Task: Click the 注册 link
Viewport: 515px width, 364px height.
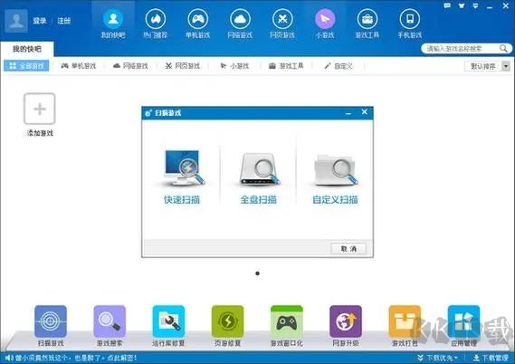Action: coord(63,21)
